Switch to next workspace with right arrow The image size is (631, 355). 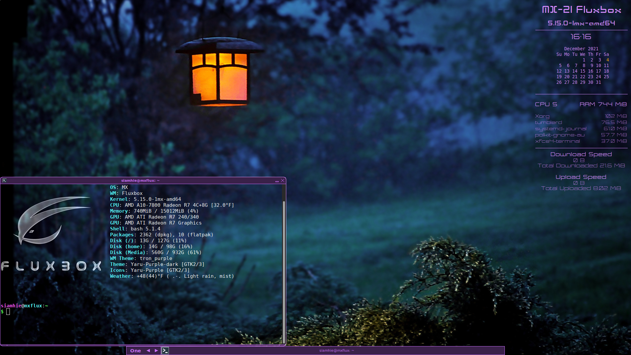tap(156, 351)
